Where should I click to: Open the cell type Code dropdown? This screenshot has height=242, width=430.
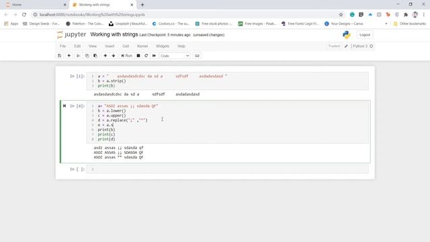tap(175, 56)
